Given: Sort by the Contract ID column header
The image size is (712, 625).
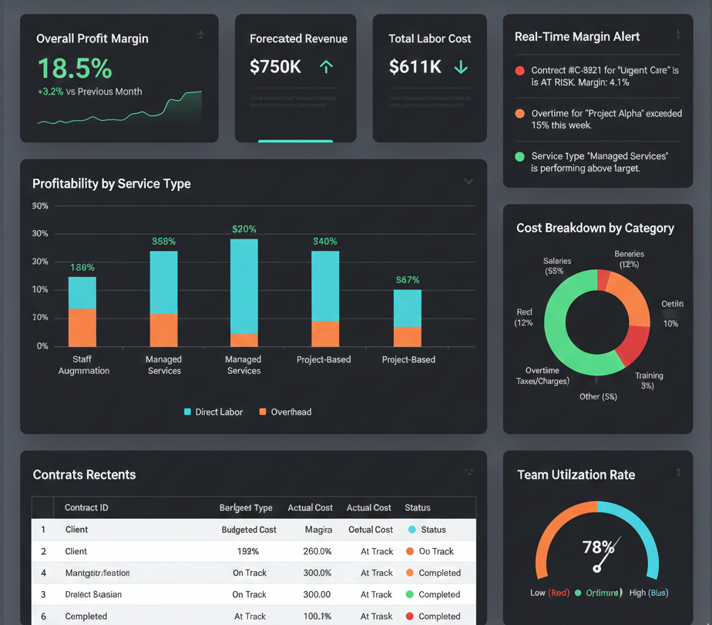Looking at the screenshot, I should pos(86,508).
